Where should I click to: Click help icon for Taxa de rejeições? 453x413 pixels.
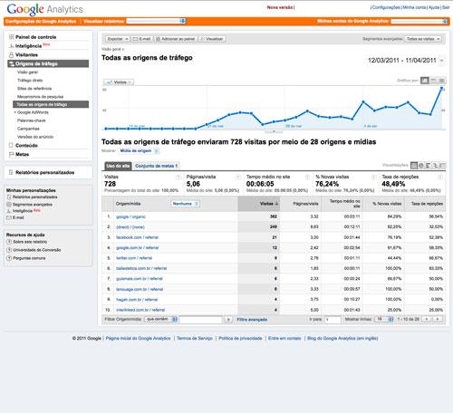click(440, 178)
